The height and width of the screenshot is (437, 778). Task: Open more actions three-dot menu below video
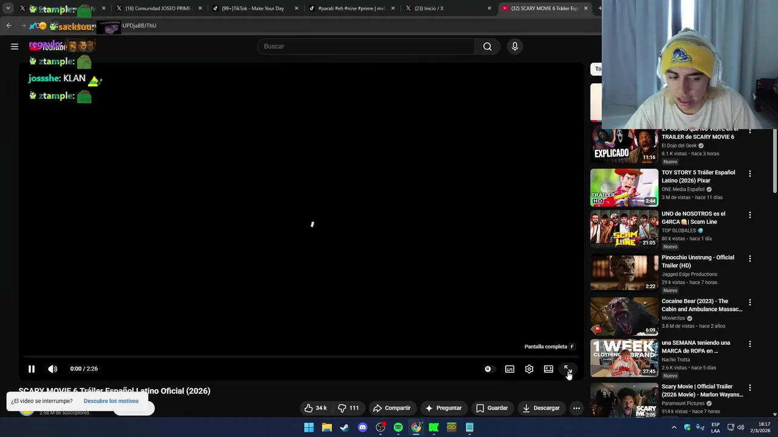(576, 408)
